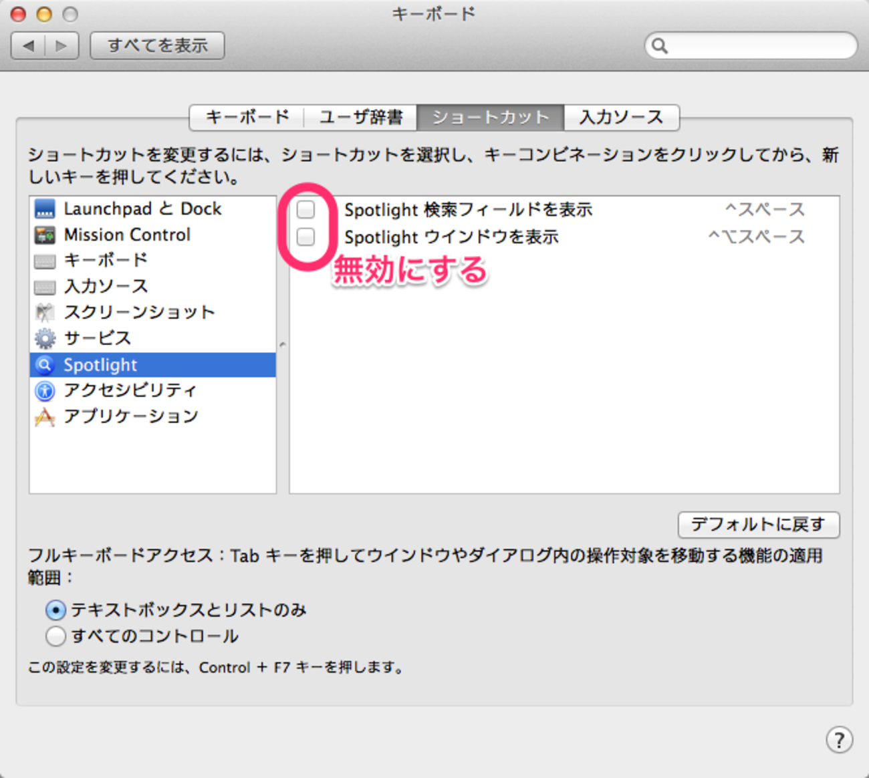Click the すべてを表示 button

coord(157,45)
